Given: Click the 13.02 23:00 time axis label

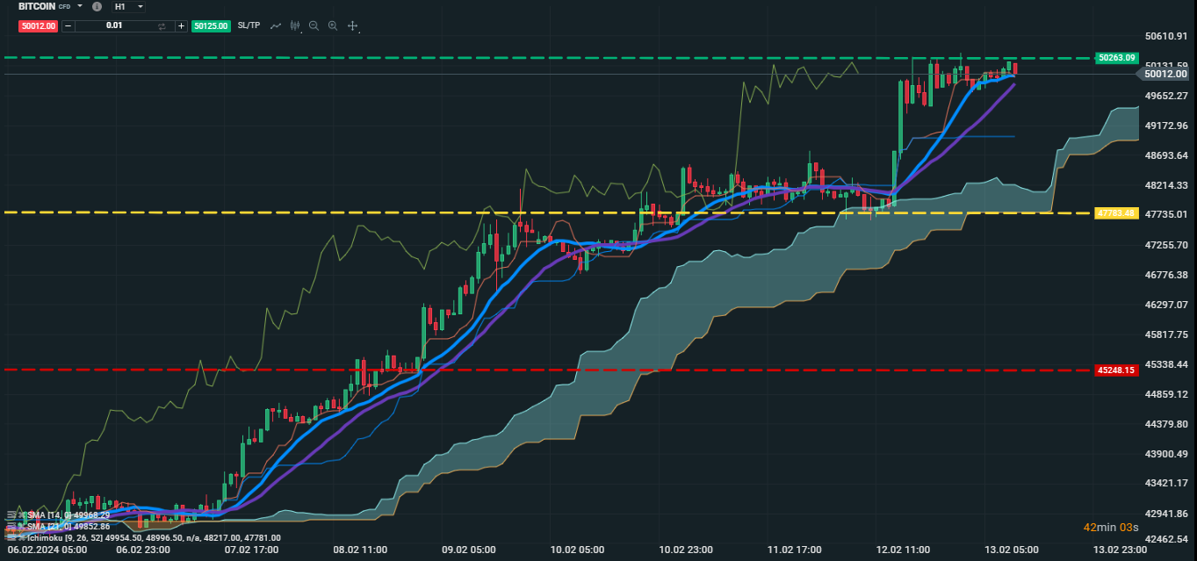Looking at the screenshot, I should (1118, 550).
